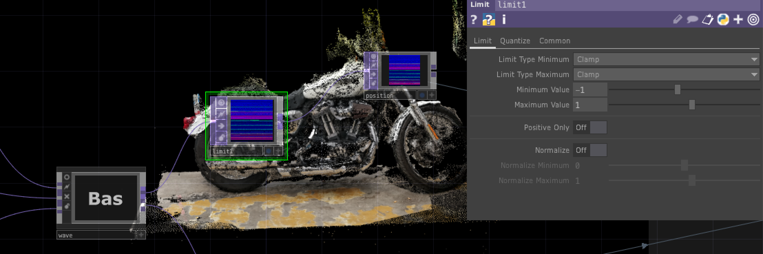Screen dimensions: 763x254
Task: Click operator name field limit1 in header
Action: coord(628,5)
